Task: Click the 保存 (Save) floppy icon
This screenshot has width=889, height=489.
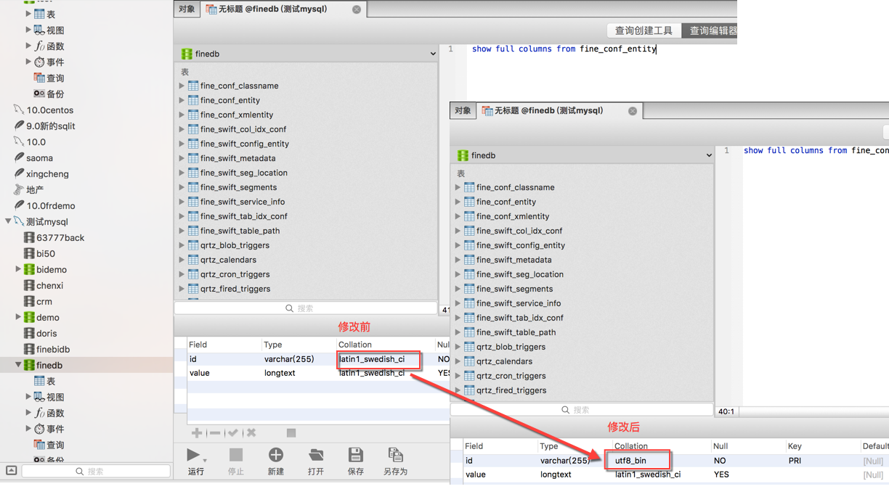Action: click(x=355, y=455)
